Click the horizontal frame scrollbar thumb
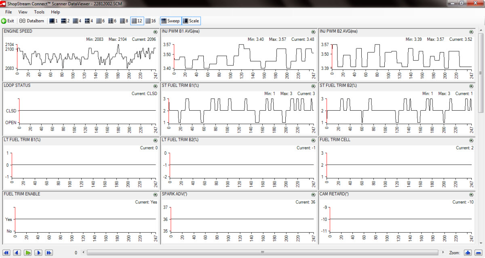This screenshot has width=485, height=258. [x=262, y=252]
